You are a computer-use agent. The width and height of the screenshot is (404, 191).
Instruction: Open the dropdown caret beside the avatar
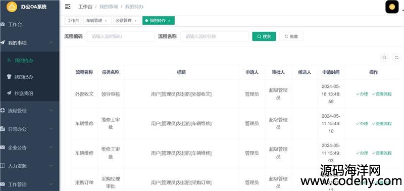[x=402, y=10]
